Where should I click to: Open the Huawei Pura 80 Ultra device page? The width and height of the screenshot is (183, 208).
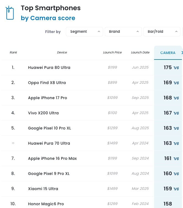click(x=49, y=67)
